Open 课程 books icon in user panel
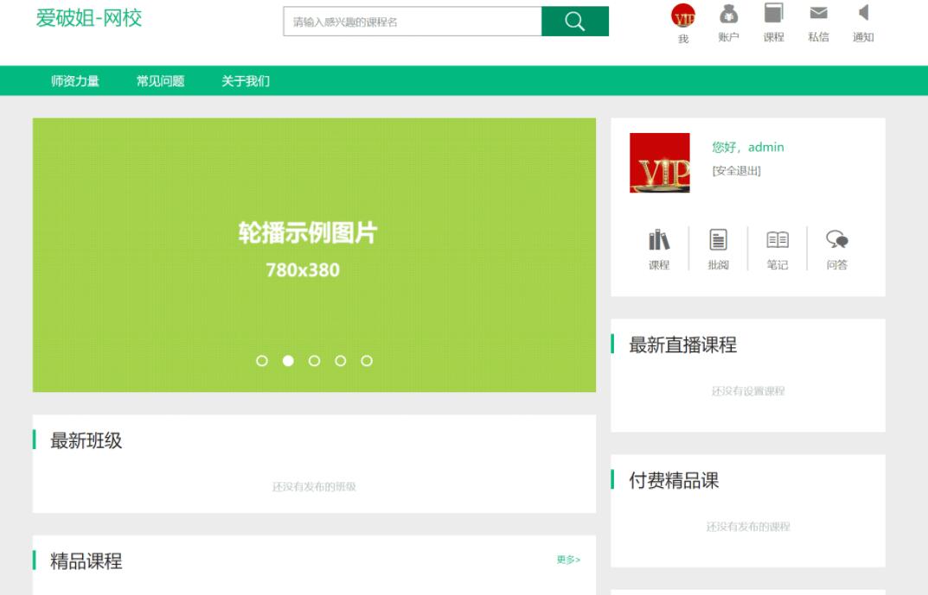This screenshot has height=595, width=928. pos(659,240)
